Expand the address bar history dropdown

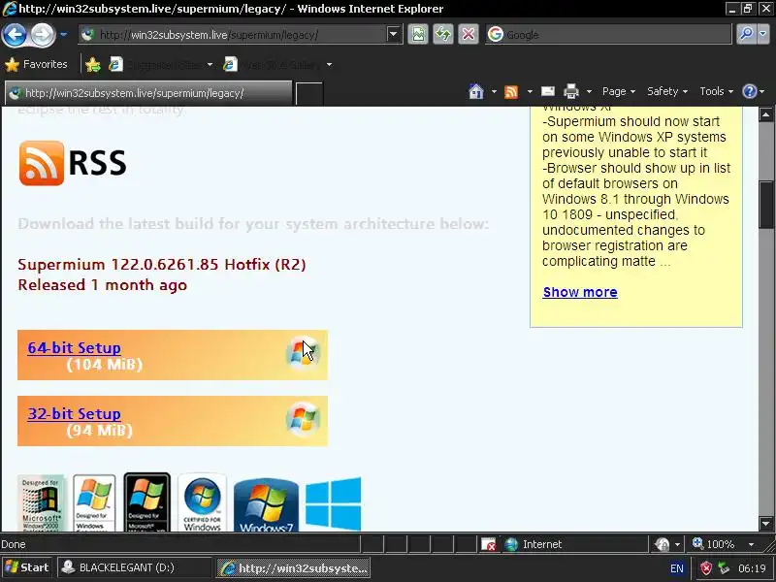pos(394,35)
